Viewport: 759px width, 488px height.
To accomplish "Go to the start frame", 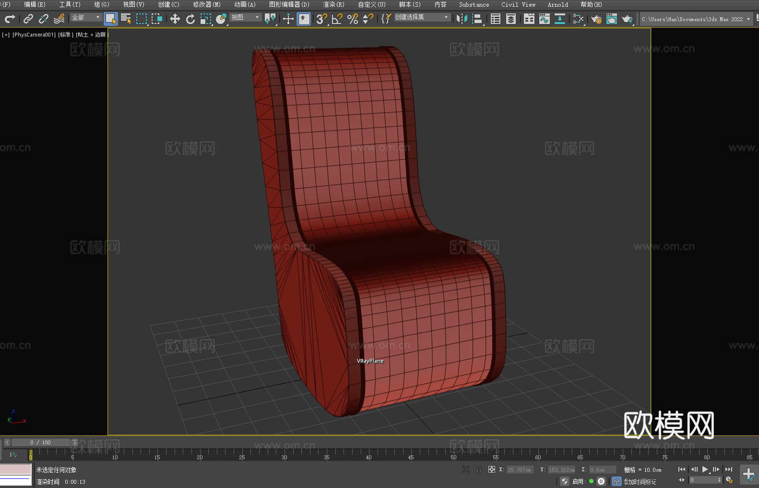I will [x=682, y=469].
